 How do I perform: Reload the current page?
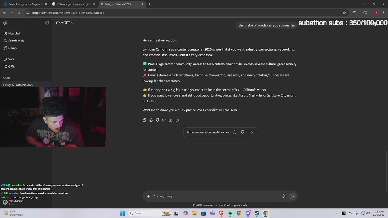point(19,13)
